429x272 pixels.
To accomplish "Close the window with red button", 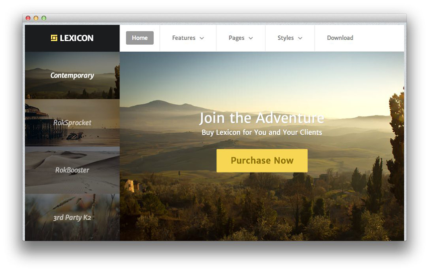I will click(x=28, y=18).
